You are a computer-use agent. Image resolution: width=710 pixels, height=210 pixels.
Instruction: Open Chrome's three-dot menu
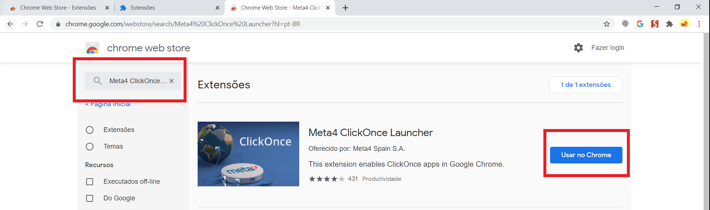coord(699,24)
